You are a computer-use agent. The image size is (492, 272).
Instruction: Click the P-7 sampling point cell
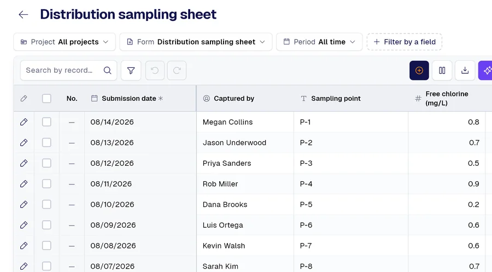point(351,246)
